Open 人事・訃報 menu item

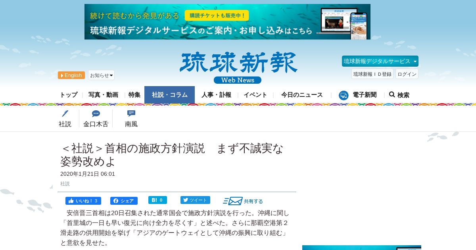216,95
